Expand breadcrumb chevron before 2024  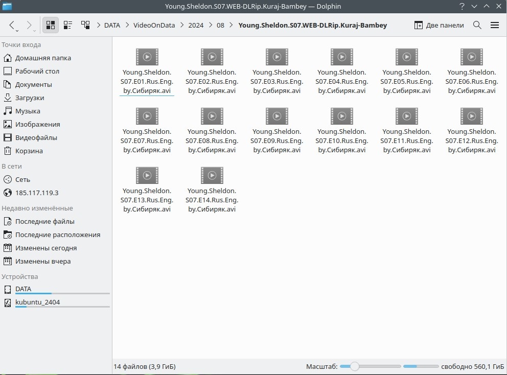pyautogui.click(x=182, y=25)
